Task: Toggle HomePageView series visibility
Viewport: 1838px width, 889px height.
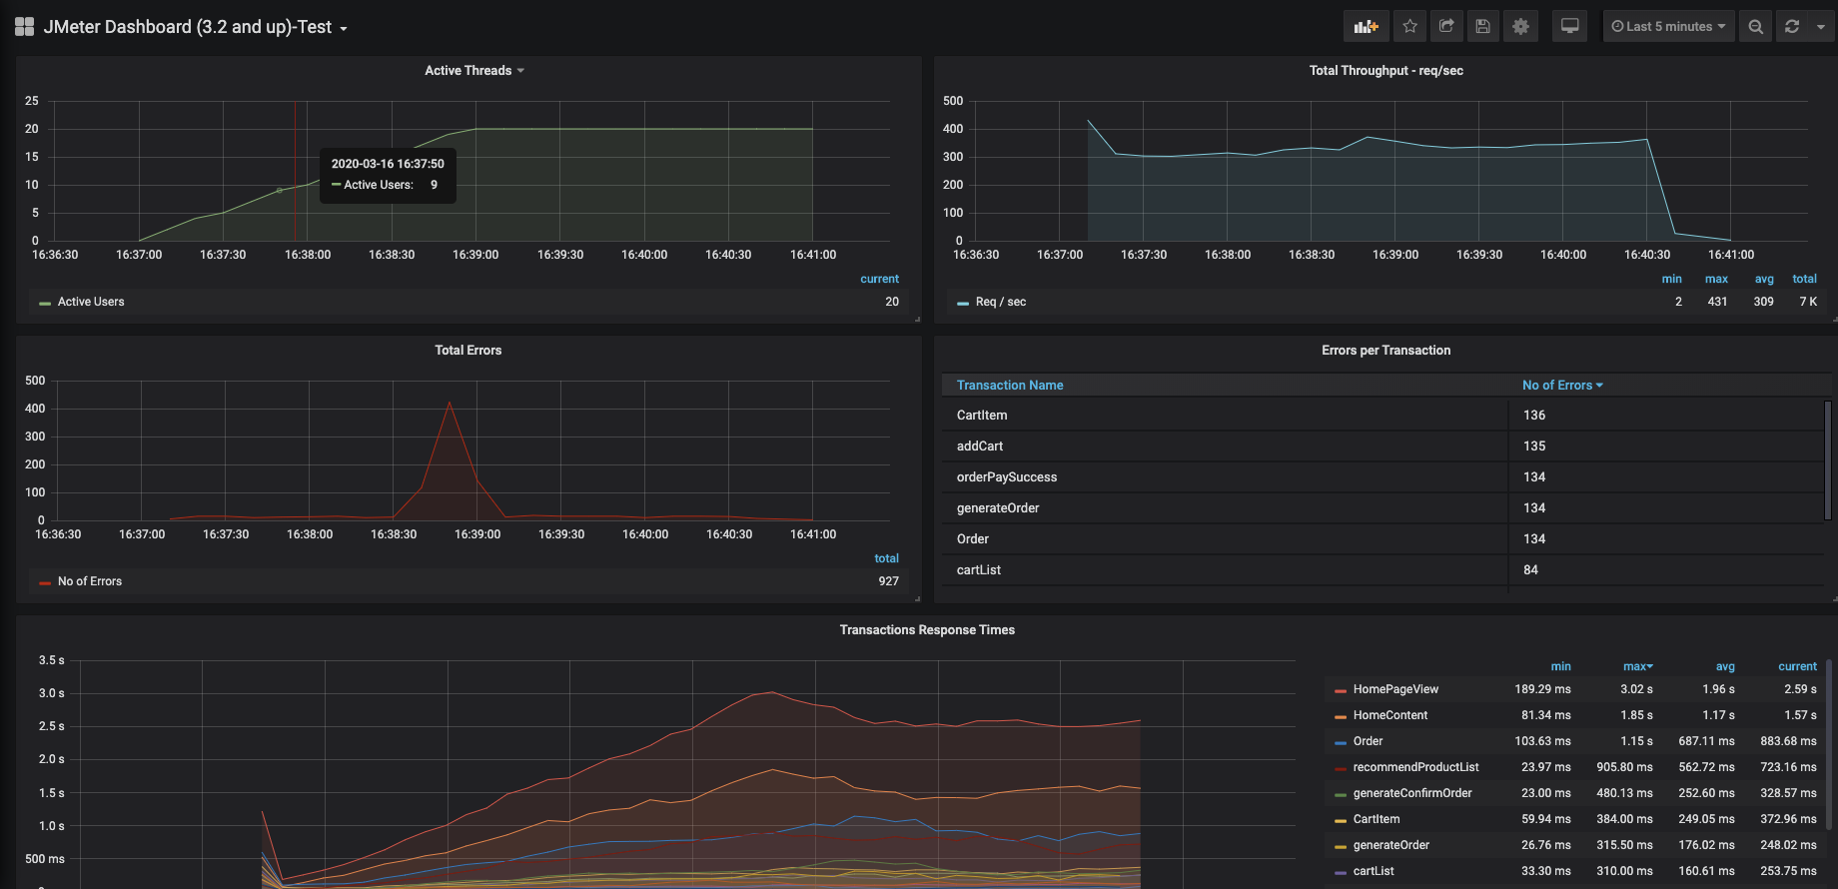Action: [1395, 689]
